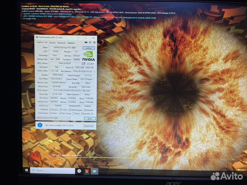The width and height of the screenshot is (247, 185).
Task: Click the NVIDIA logo in GPU-Z
Action: pos(89,56)
